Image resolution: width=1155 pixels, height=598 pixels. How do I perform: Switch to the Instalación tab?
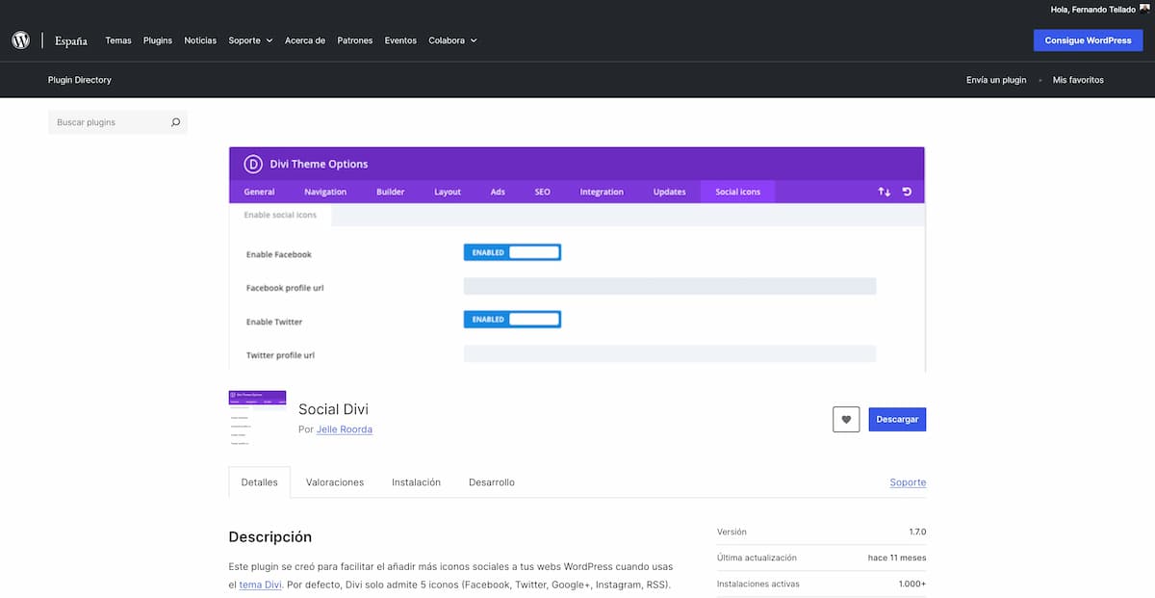point(416,482)
